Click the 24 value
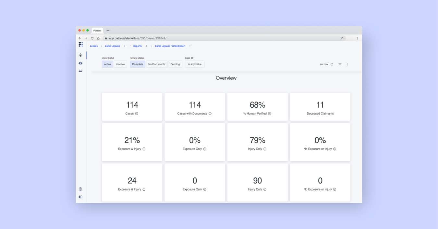The height and width of the screenshot is (229, 438). click(132, 181)
